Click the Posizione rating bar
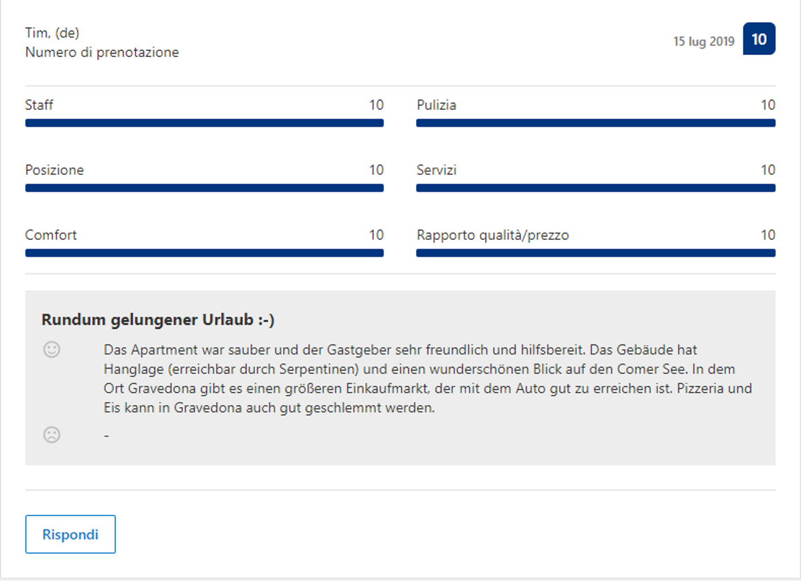Screen dimensions: 801x581 tap(204, 188)
